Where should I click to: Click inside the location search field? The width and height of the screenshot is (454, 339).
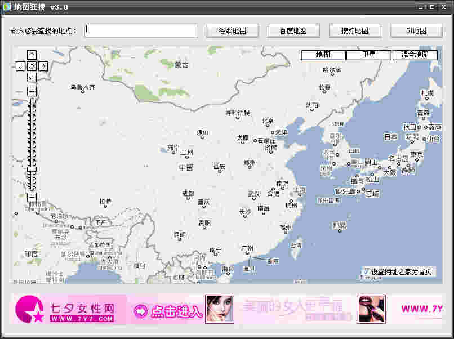tap(140, 30)
